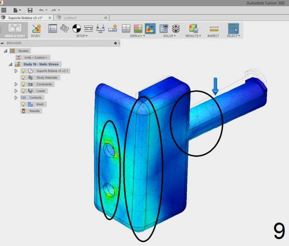
Task: Click the blue load arrow on the model
Action: (215, 86)
